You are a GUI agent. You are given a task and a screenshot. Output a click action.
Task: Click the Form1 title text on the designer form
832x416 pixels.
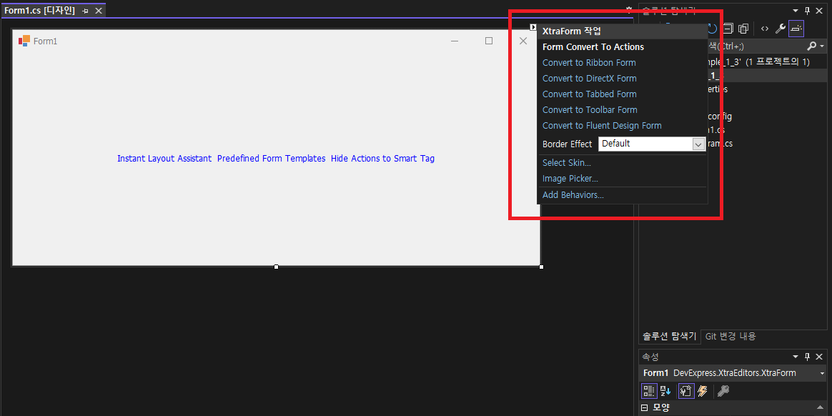click(45, 41)
